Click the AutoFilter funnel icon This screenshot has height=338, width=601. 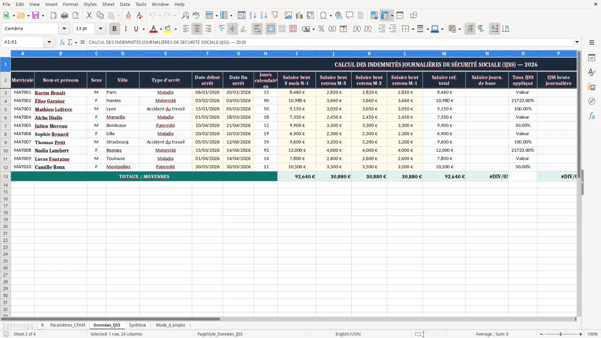point(275,16)
